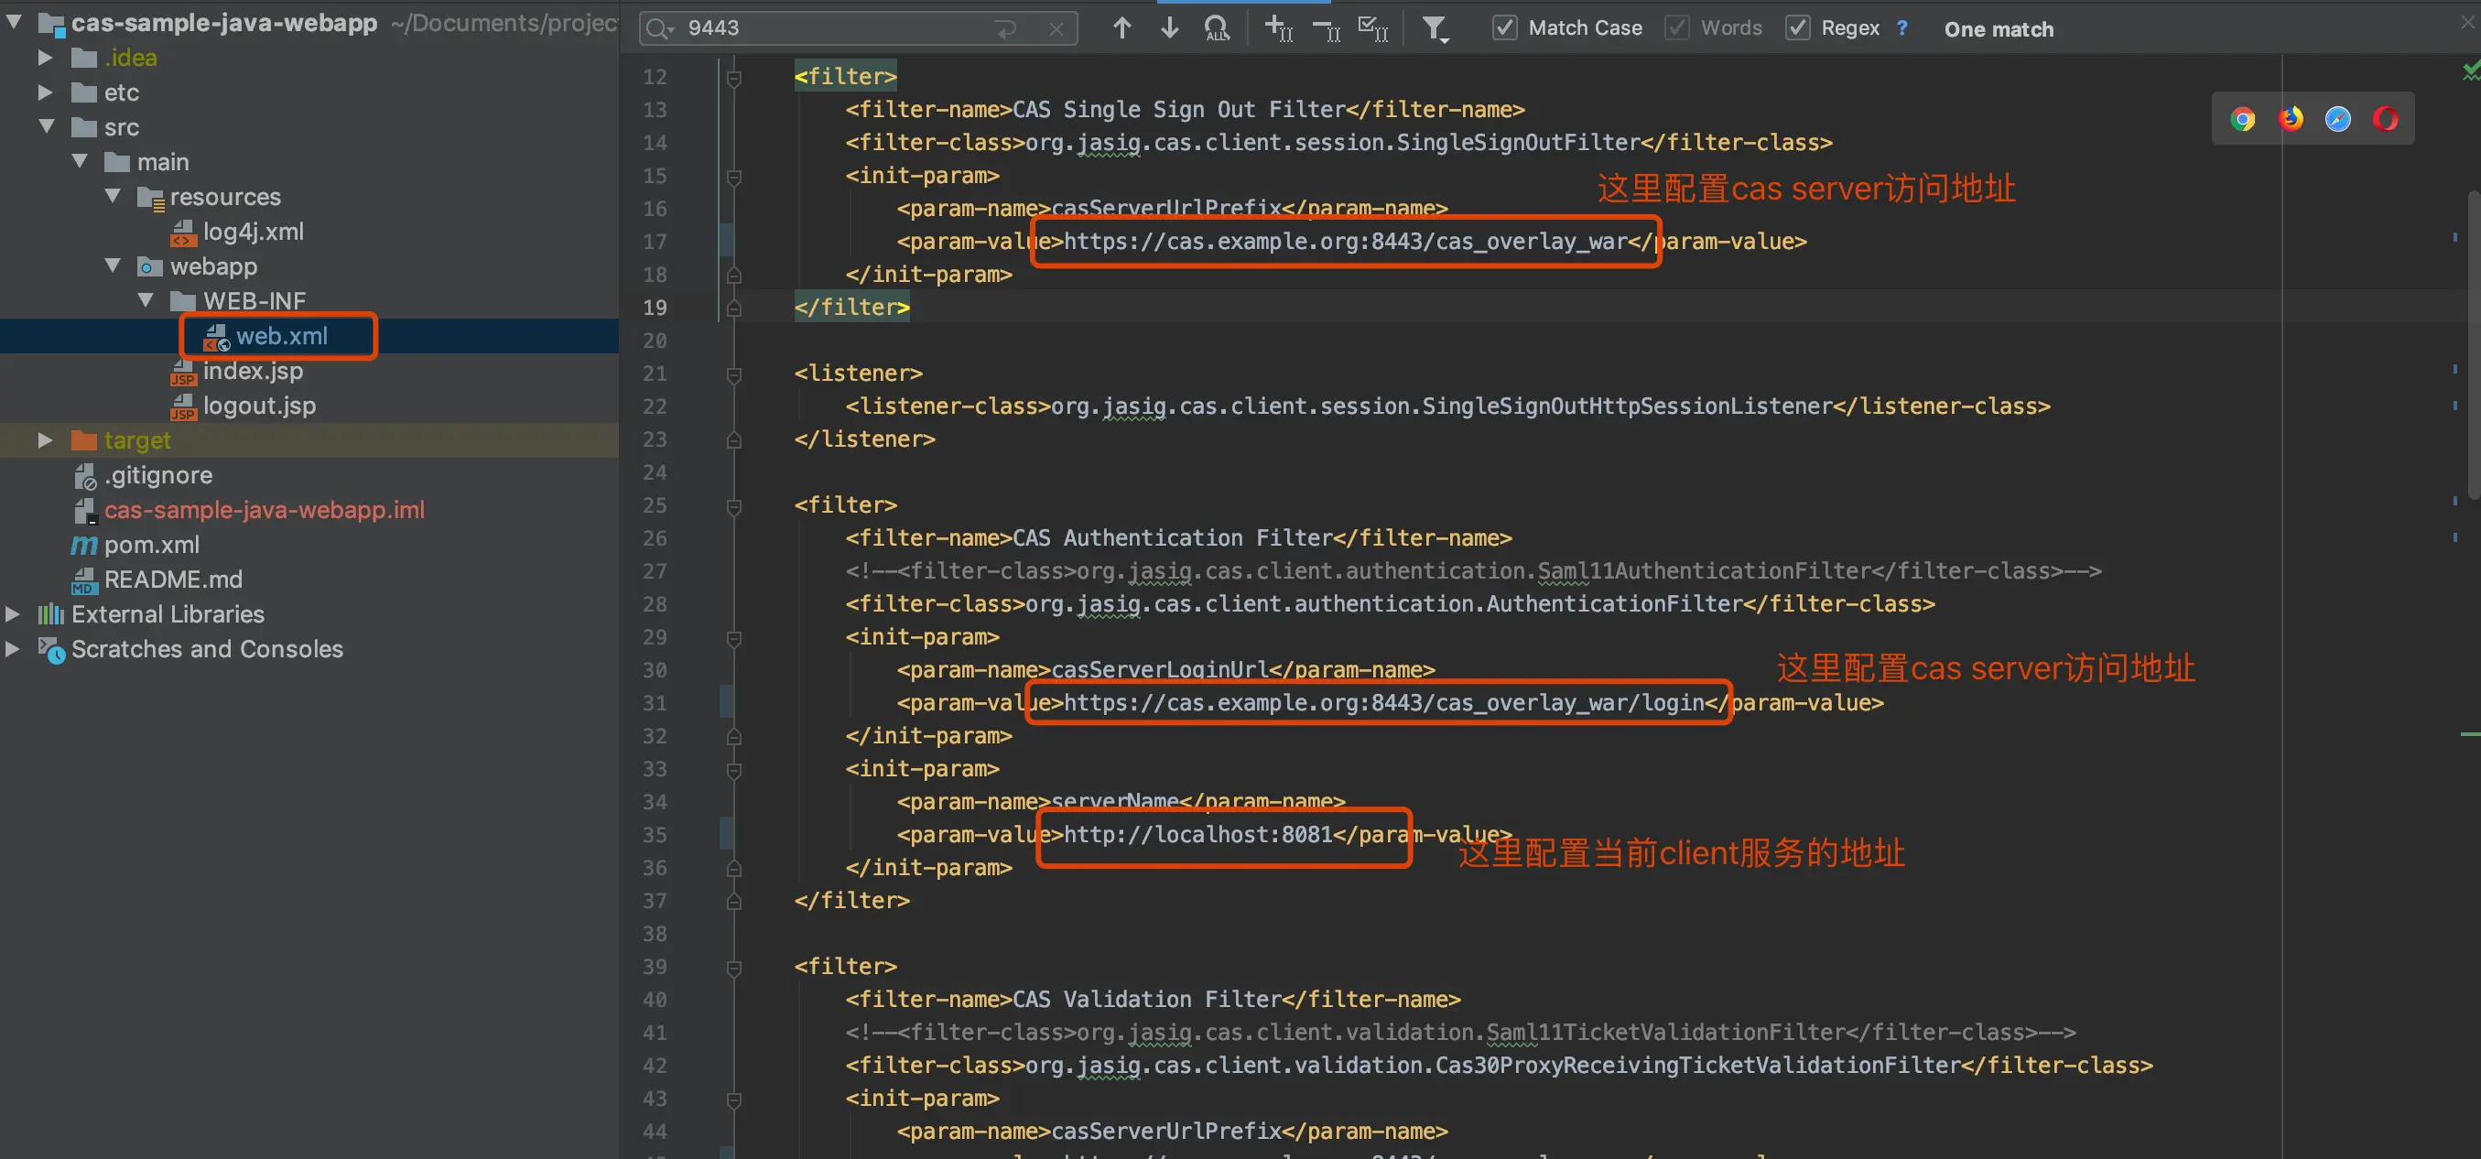Image resolution: width=2481 pixels, height=1159 pixels.
Task: Go to previous search occurrence arrow
Action: pyautogui.click(x=1121, y=28)
